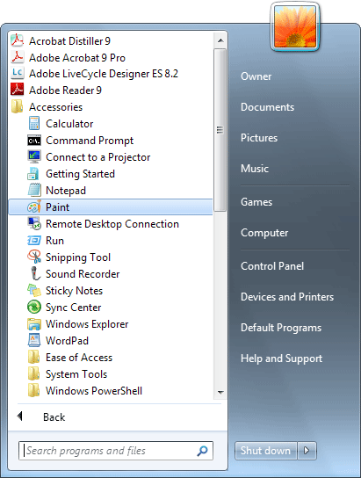This screenshot has width=361, height=478.
Task: Open the Adobe LiveCycle Designer icon
Action: (x=17, y=73)
